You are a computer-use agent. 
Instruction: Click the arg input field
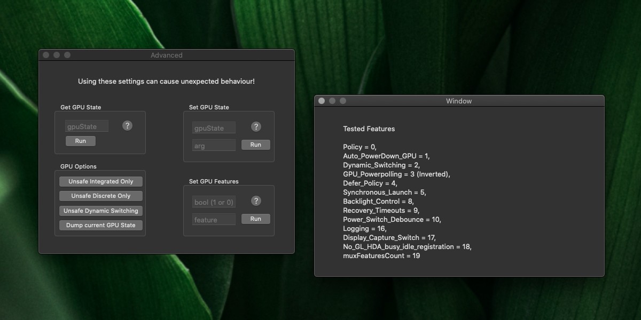tap(214, 146)
